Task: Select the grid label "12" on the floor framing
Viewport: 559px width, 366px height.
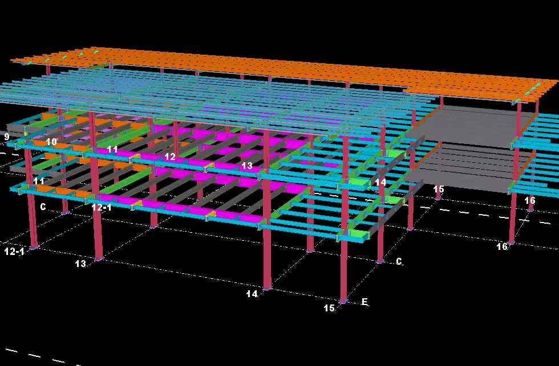Action: click(x=170, y=157)
